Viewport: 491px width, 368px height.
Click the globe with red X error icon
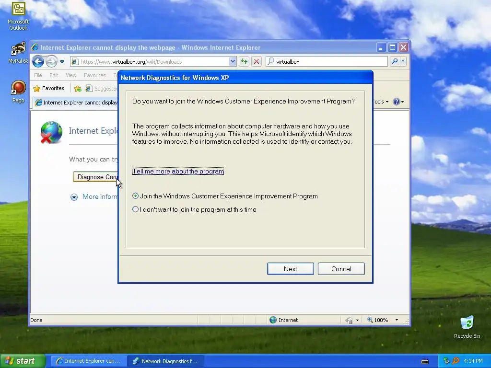point(51,132)
